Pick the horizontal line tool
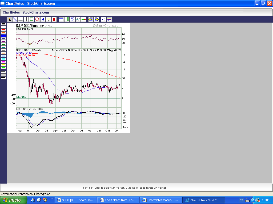Viewport: 273px width, 204px height. 20,19
